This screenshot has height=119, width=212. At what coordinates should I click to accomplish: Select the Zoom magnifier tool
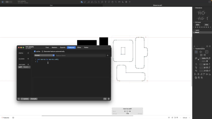[116, 2]
